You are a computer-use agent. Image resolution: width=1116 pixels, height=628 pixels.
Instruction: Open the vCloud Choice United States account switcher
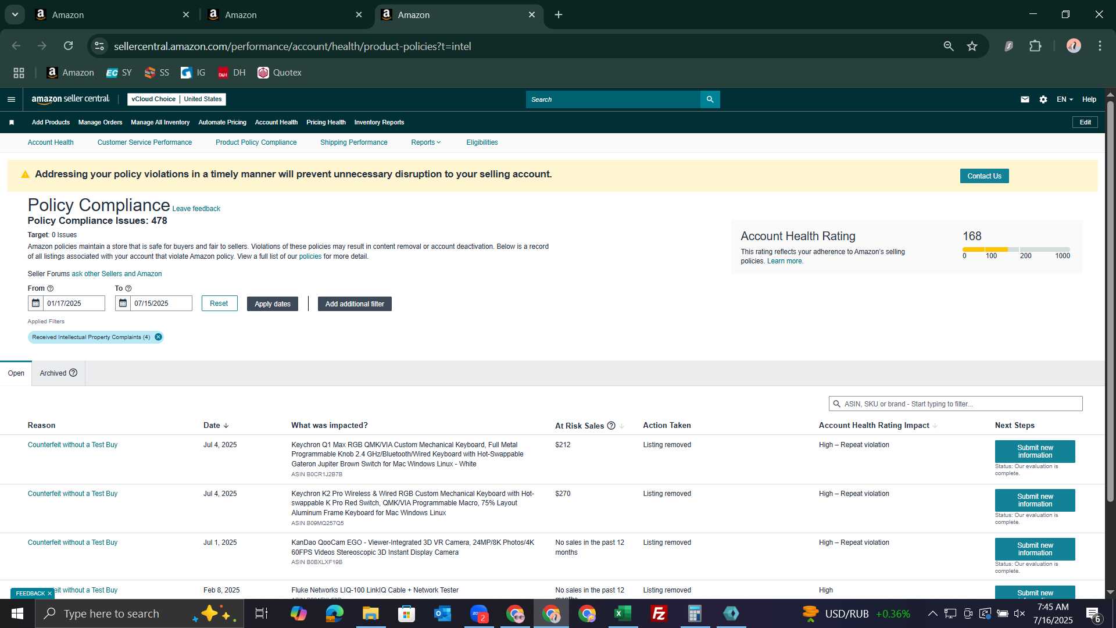pyautogui.click(x=177, y=99)
